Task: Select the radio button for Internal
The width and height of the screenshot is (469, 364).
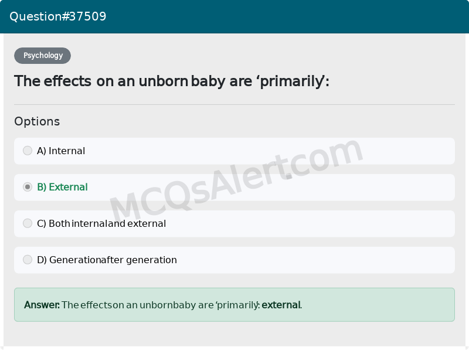Action: click(x=28, y=151)
